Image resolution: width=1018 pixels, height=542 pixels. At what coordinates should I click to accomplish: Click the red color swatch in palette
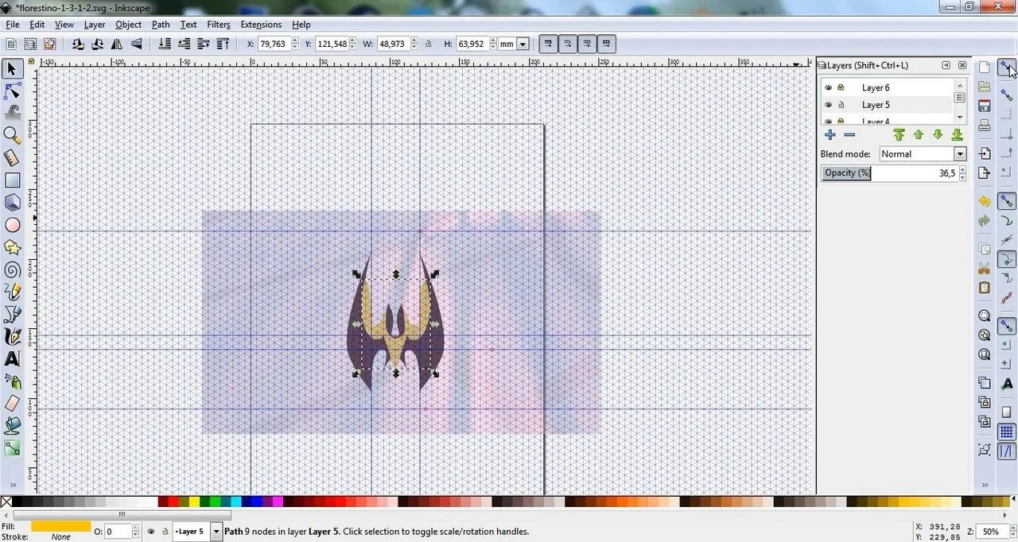pyautogui.click(x=173, y=501)
